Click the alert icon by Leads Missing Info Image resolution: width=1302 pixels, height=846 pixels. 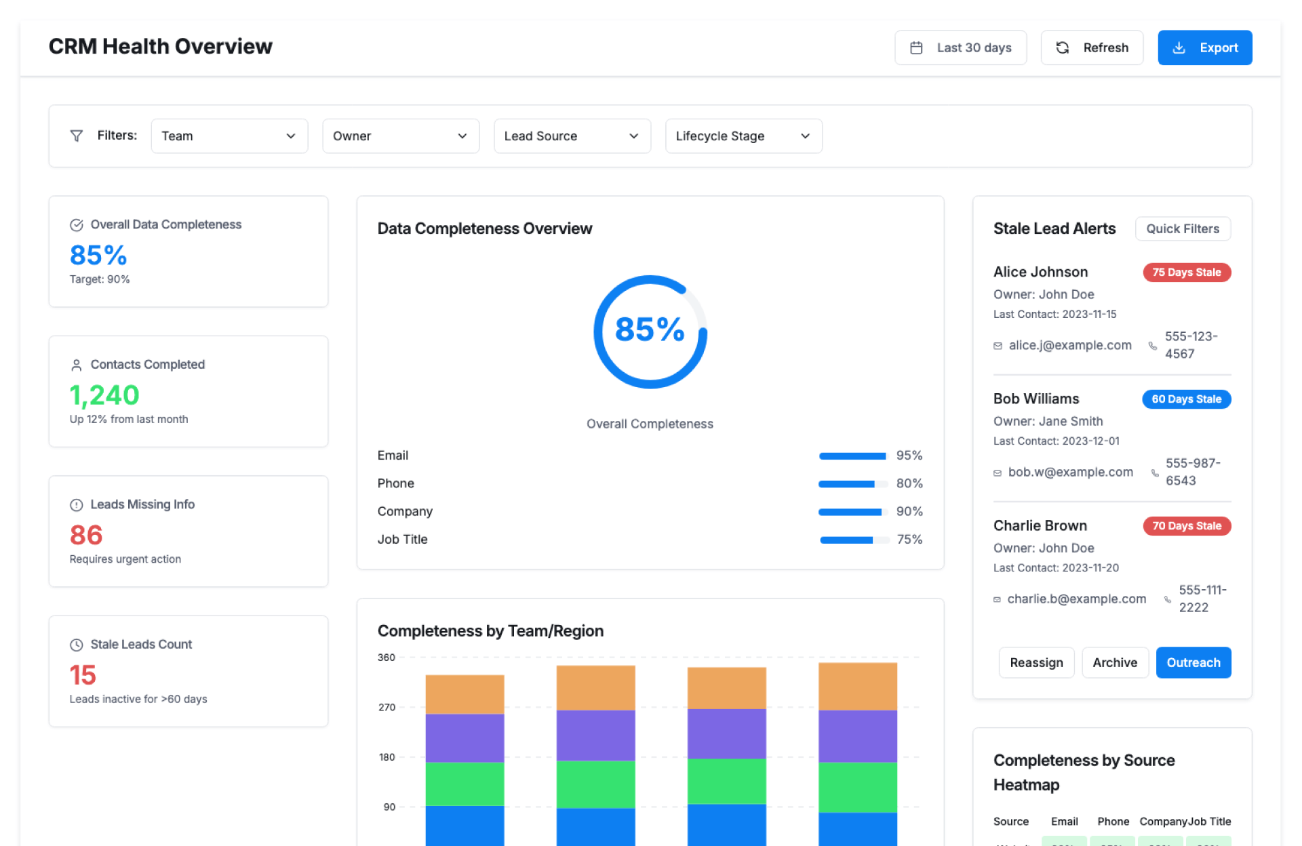77,505
